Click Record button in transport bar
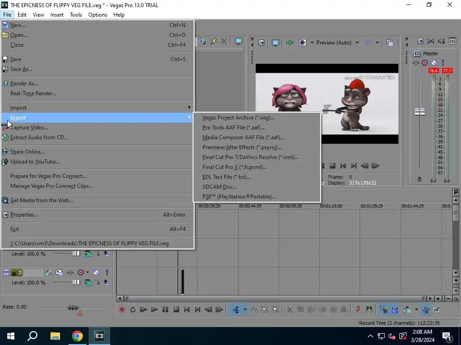 (122, 310)
